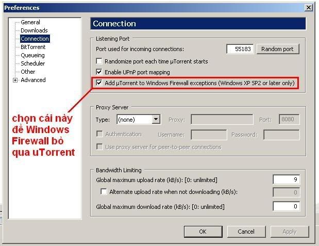The width and height of the screenshot is (319, 246).
Task: Go to Queueing preferences
Action: (32, 55)
